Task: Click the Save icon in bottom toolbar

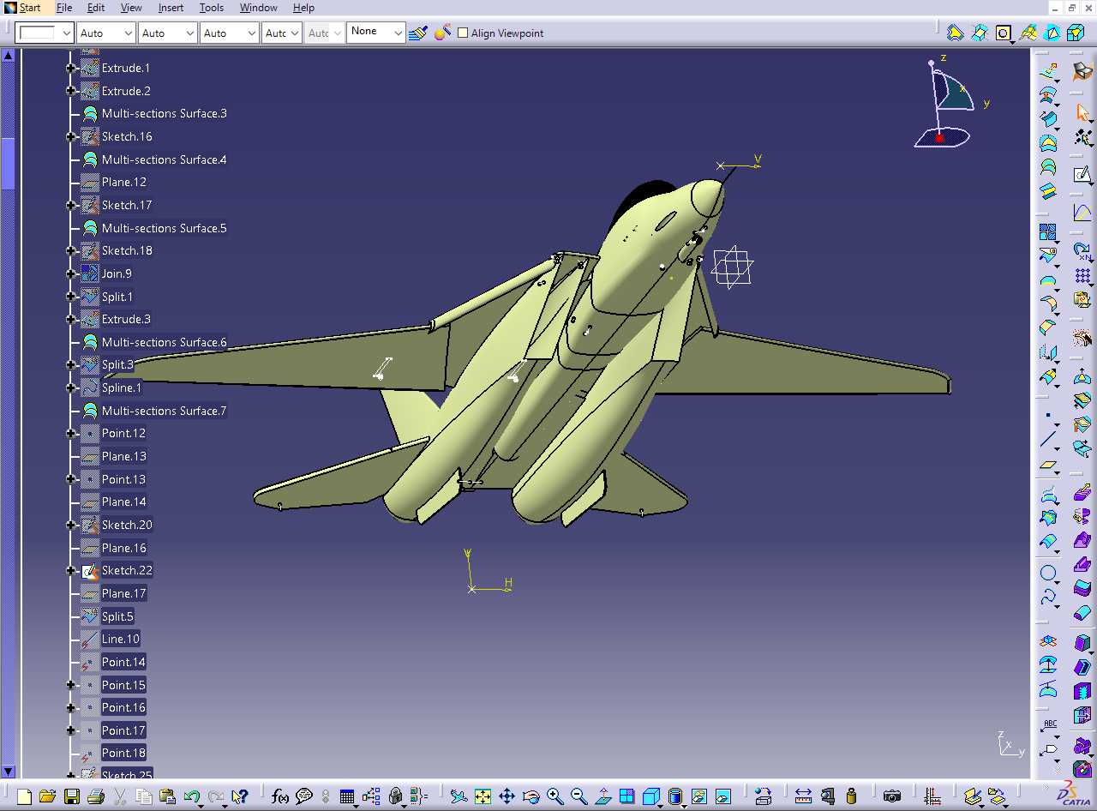Action: 71,796
